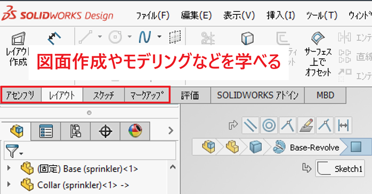
Task: Click the parallel mate icon in breadcrumb toolbar
Action: tap(250, 125)
